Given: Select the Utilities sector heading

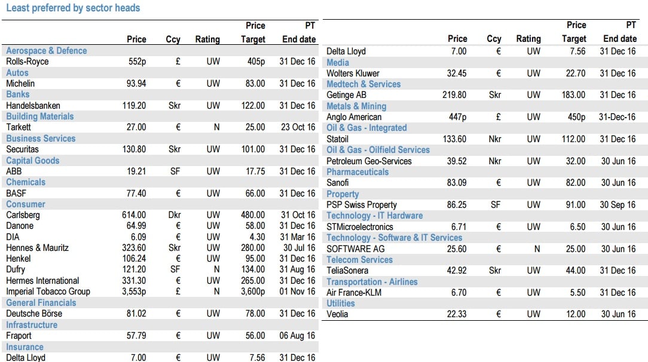Looking at the screenshot, I should (341, 303).
